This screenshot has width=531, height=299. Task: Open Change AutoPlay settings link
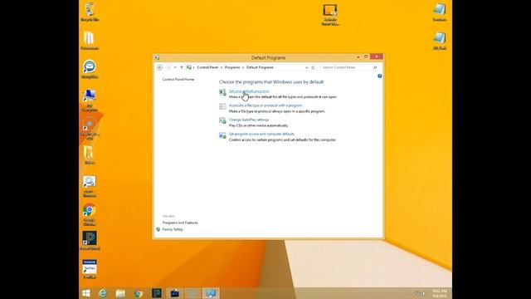[x=249, y=120]
